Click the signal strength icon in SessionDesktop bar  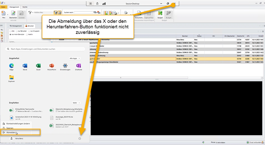[104, 4]
